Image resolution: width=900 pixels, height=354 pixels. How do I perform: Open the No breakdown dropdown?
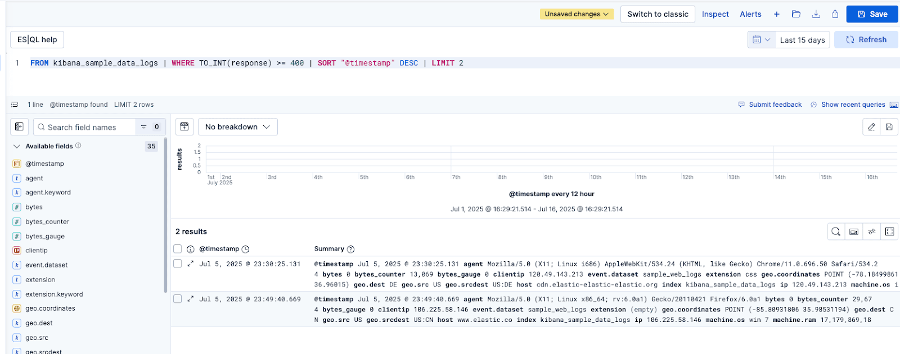pyautogui.click(x=237, y=127)
